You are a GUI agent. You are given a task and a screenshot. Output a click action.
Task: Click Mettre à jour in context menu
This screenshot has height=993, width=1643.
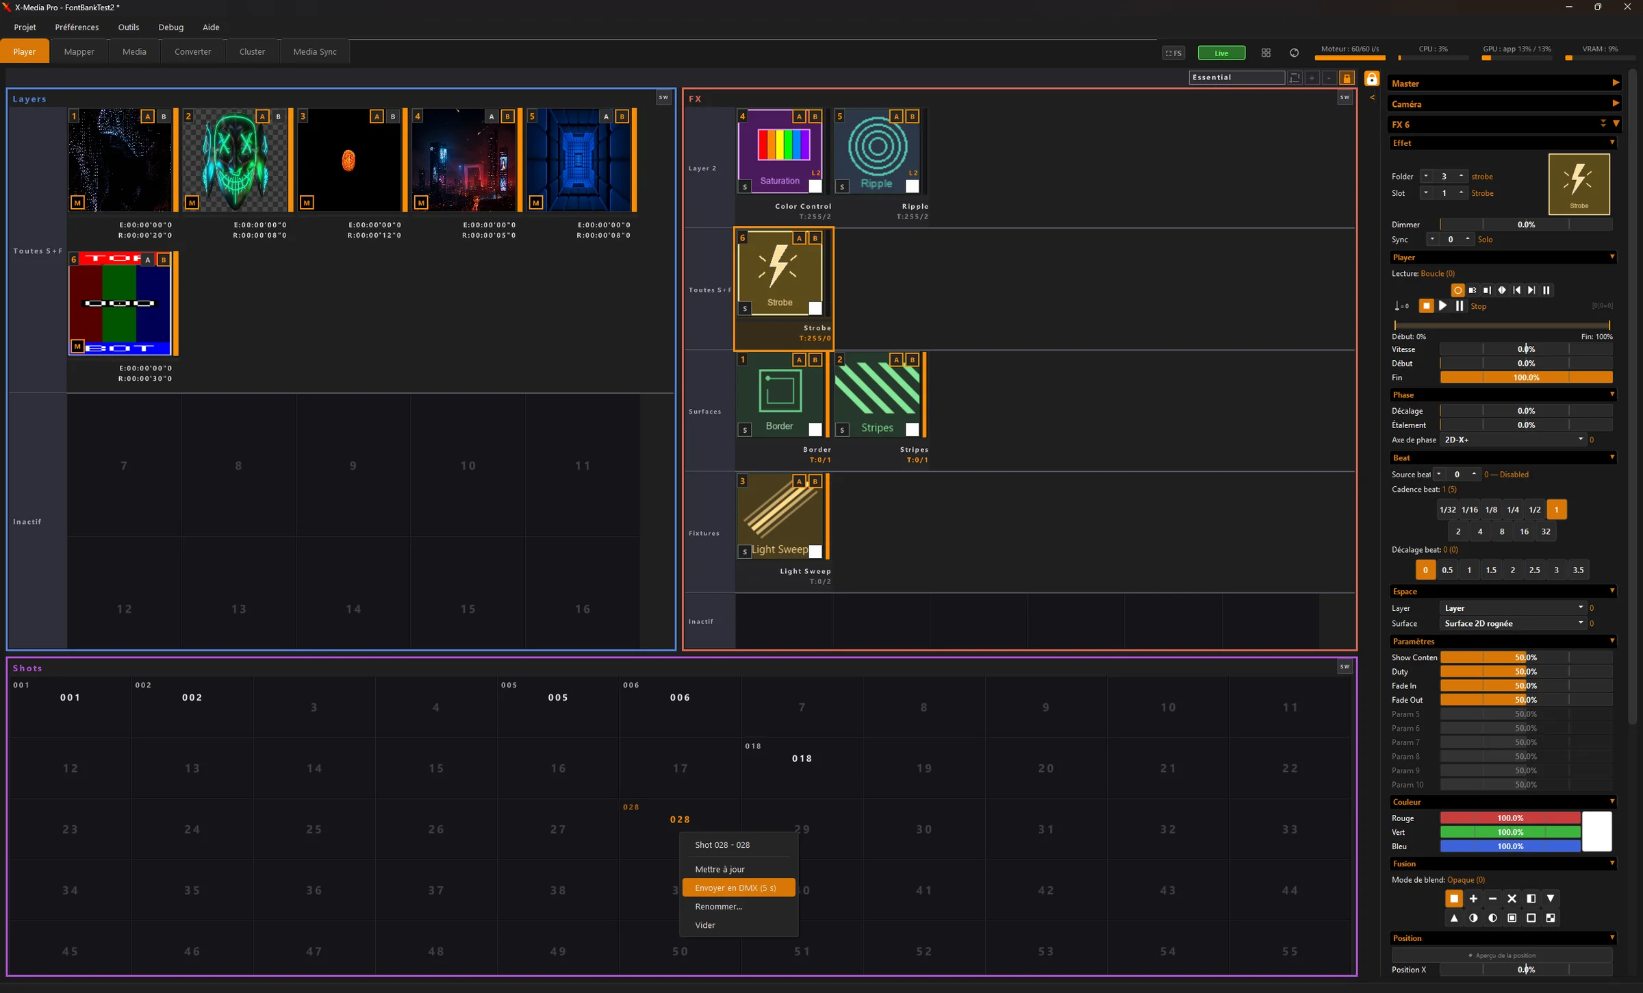pyautogui.click(x=738, y=869)
